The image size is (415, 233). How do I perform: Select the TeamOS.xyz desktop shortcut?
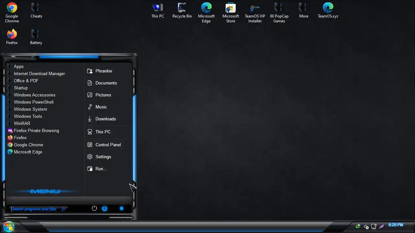coord(328,11)
